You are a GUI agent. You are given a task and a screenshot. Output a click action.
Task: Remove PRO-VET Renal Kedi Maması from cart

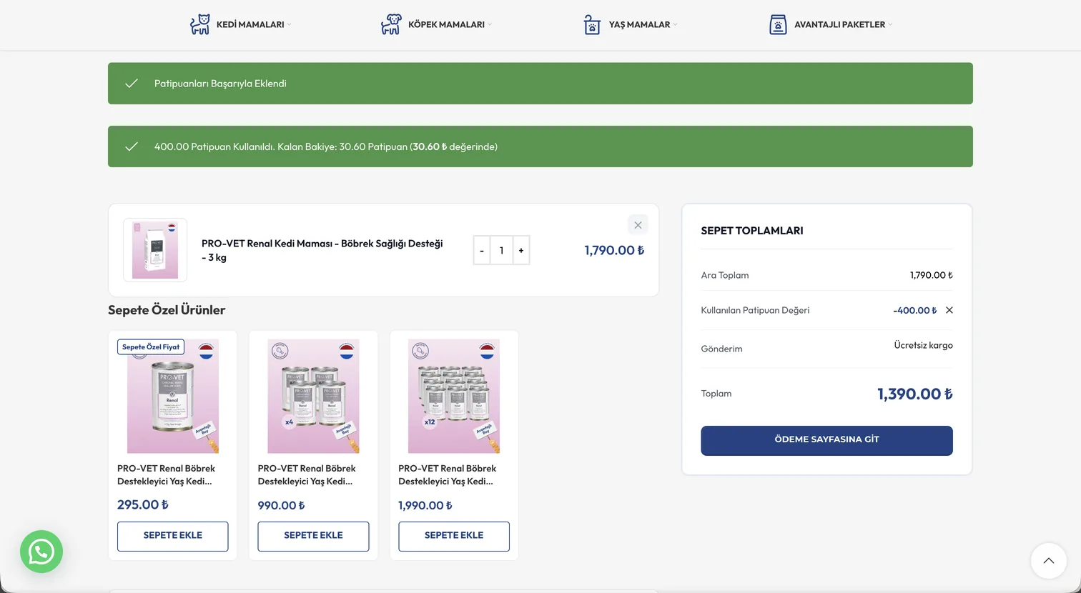[638, 225]
